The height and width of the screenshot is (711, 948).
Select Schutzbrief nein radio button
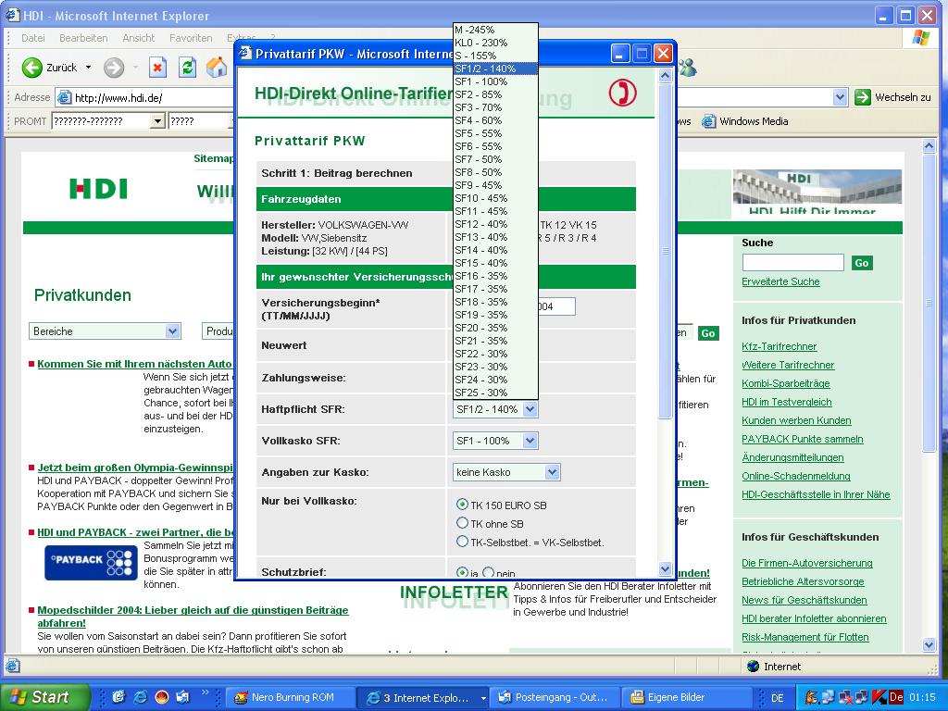[488, 572]
